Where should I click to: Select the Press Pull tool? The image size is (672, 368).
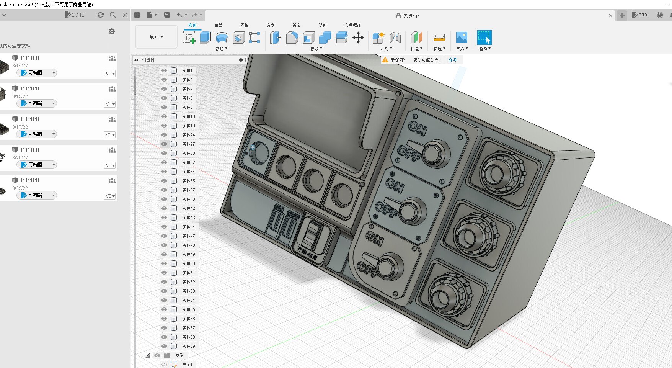(276, 38)
